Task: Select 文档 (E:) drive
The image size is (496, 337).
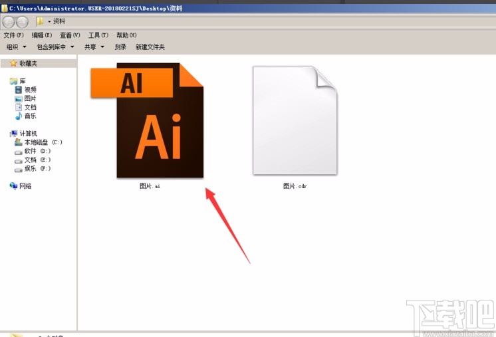Action: (37, 160)
